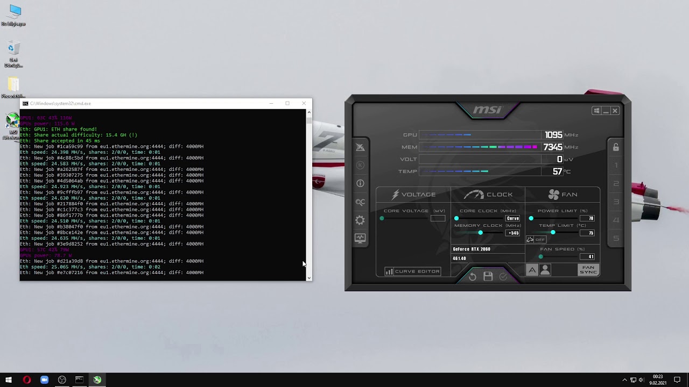The image size is (689, 387).
Task: Click the apply checkmark icon
Action: (503, 276)
